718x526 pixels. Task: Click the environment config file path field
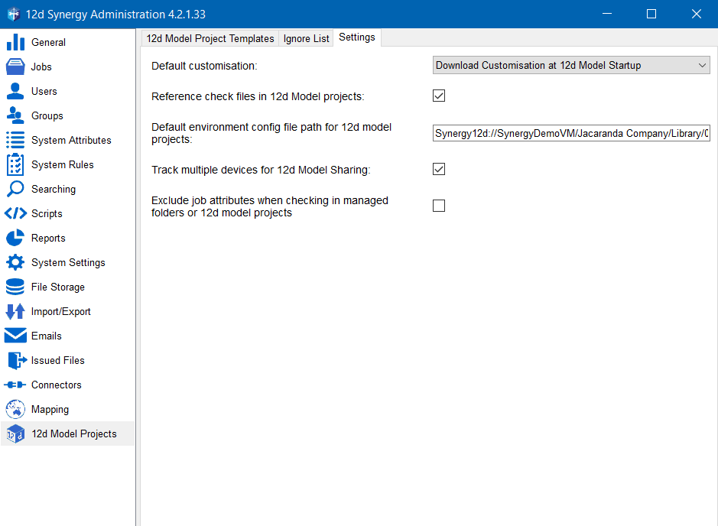571,133
